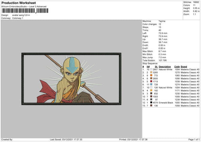Select the brown swatch for code 1056
The image size is (201, 142).
[151, 78]
